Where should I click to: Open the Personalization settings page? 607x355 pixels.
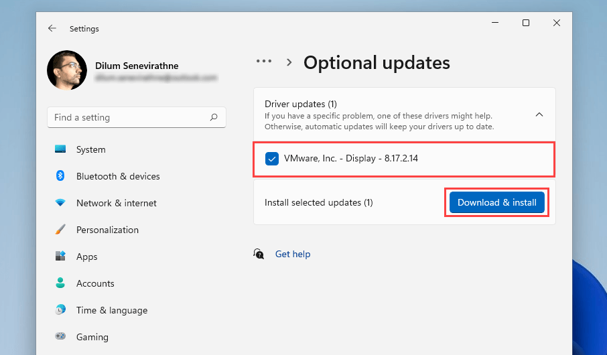tap(107, 230)
